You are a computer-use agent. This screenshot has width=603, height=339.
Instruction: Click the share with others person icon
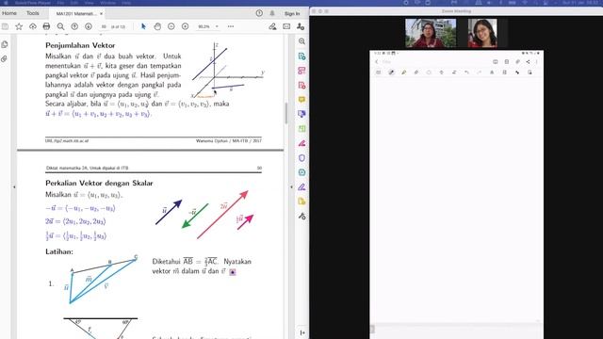pyautogui.click(x=301, y=26)
